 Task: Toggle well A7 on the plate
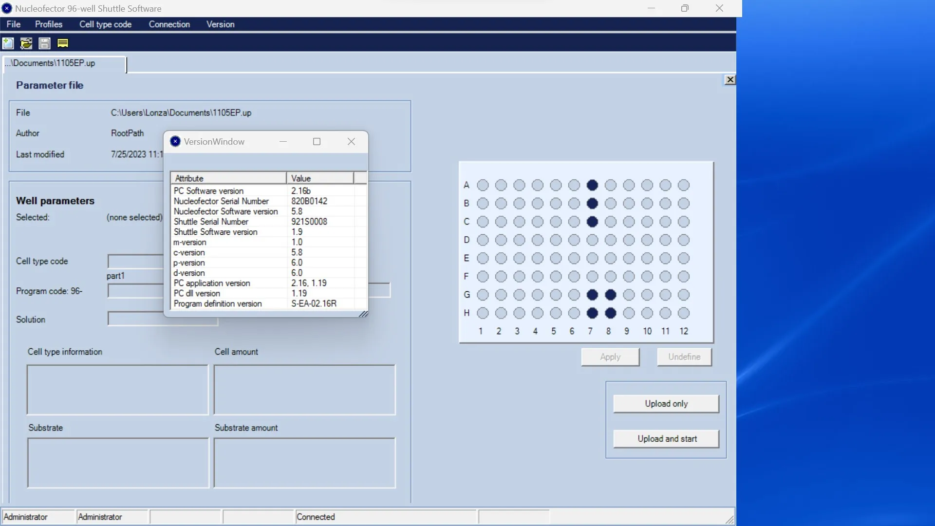point(592,185)
